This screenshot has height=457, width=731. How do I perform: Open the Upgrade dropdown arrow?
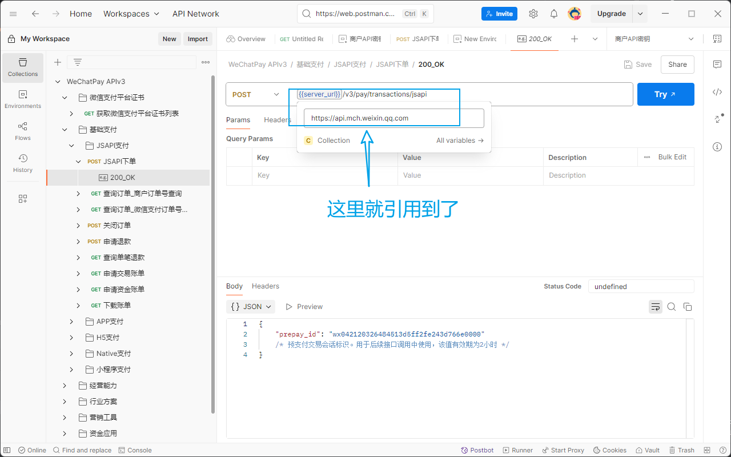click(x=640, y=14)
